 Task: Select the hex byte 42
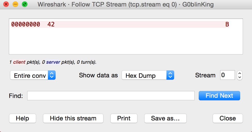(51, 24)
